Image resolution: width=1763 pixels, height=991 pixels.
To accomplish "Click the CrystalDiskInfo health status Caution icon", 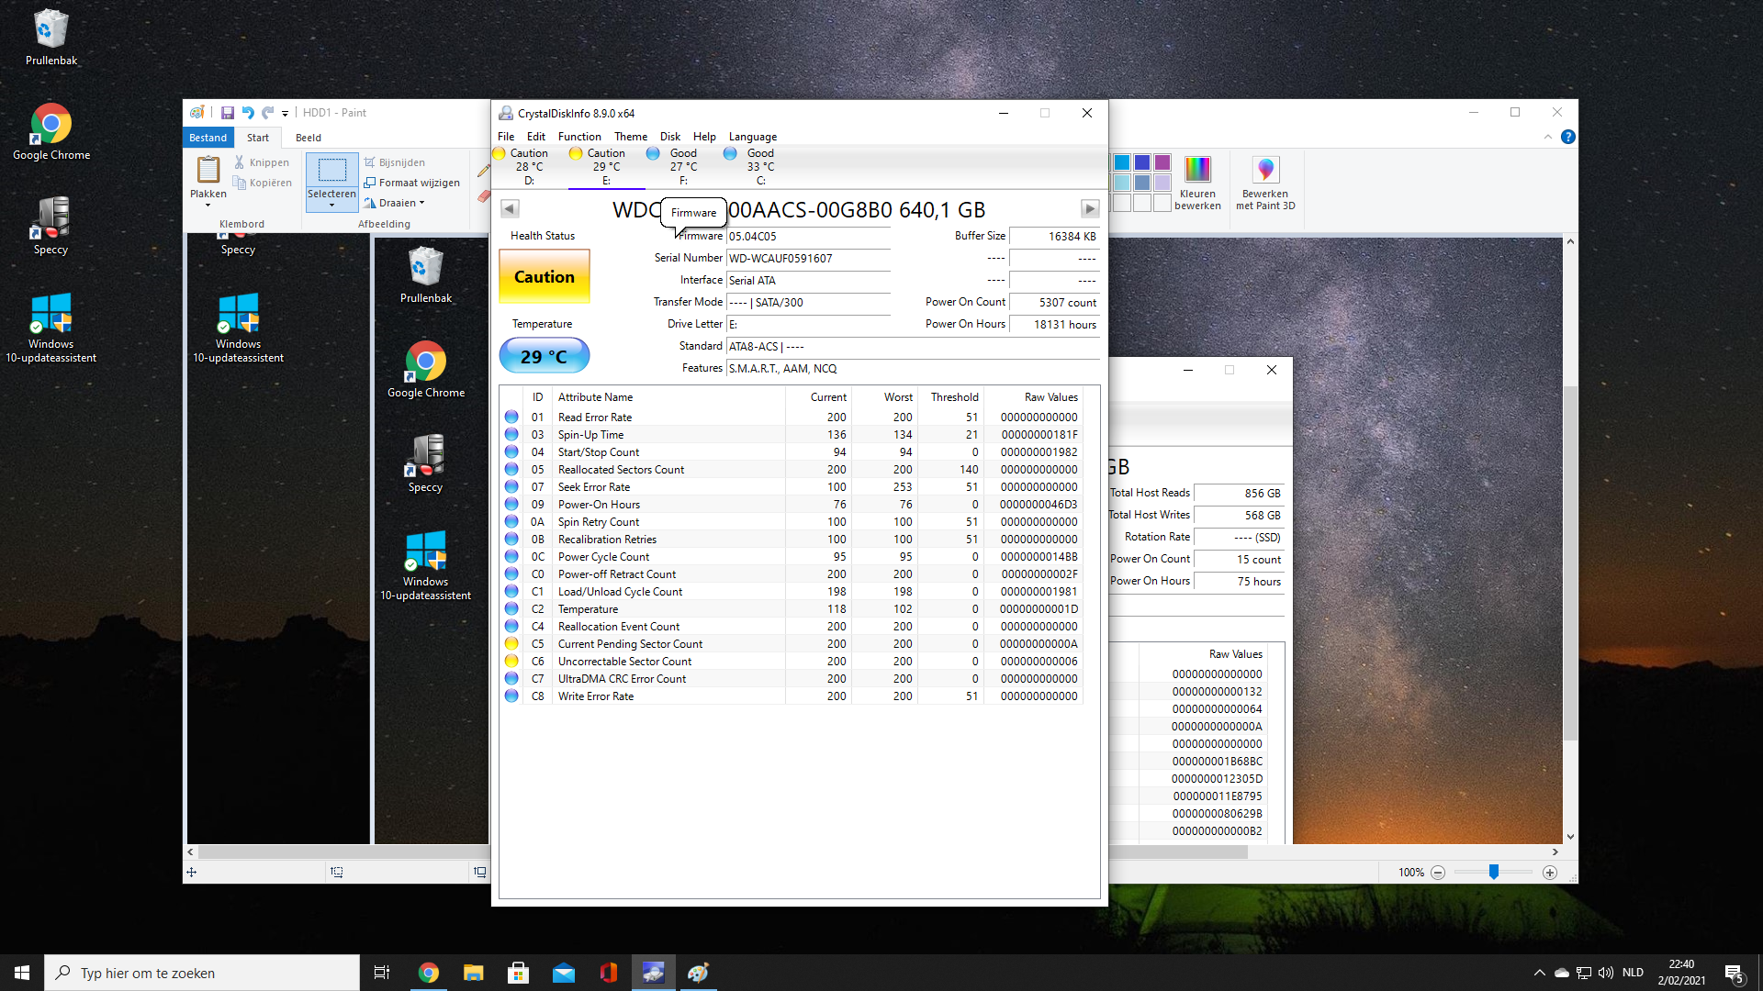I will [543, 276].
